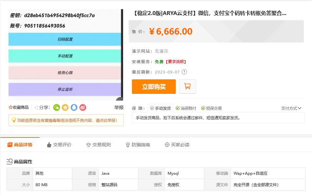This screenshot has height=195, width=312.
Task: Click the shopping cart icon button
Action: (x=188, y=87)
